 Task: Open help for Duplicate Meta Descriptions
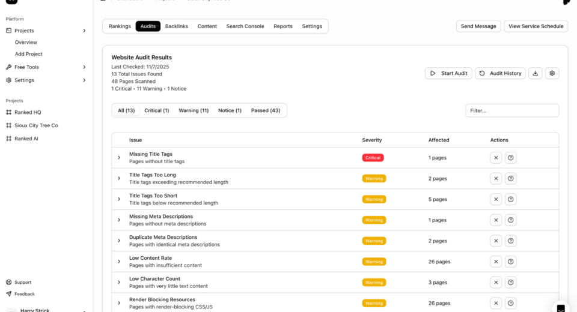(x=510, y=241)
